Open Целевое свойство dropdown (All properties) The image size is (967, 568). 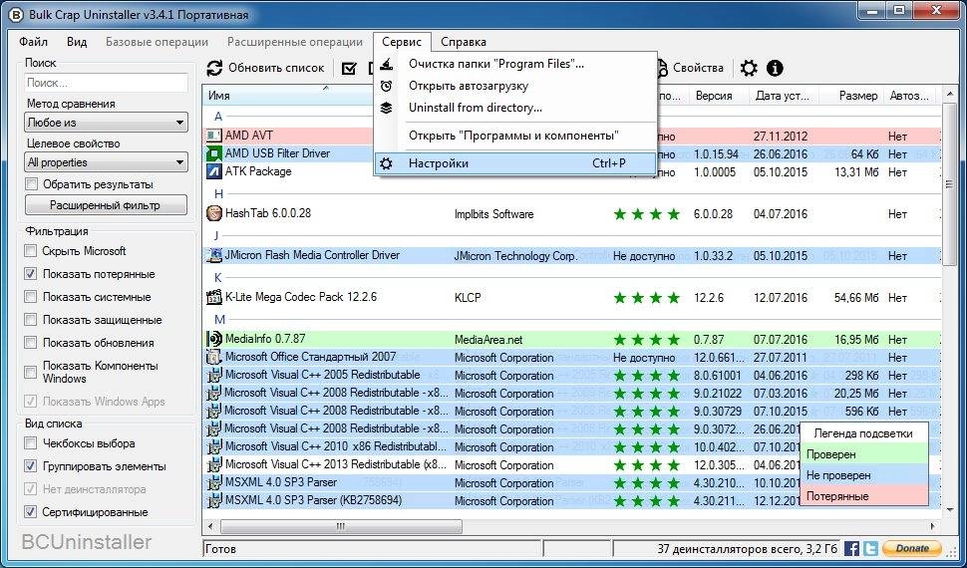pyautogui.click(x=106, y=162)
